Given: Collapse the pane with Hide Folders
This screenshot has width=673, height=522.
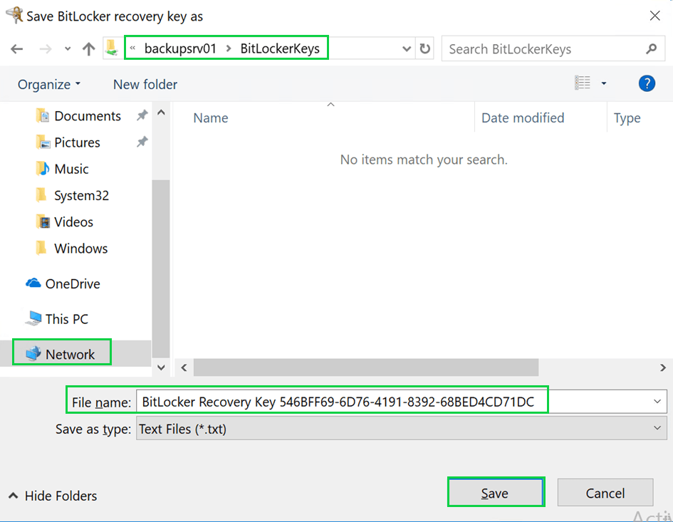Looking at the screenshot, I should tap(53, 496).
